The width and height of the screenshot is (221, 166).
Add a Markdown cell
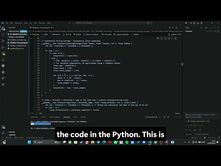click(x=55, y=35)
